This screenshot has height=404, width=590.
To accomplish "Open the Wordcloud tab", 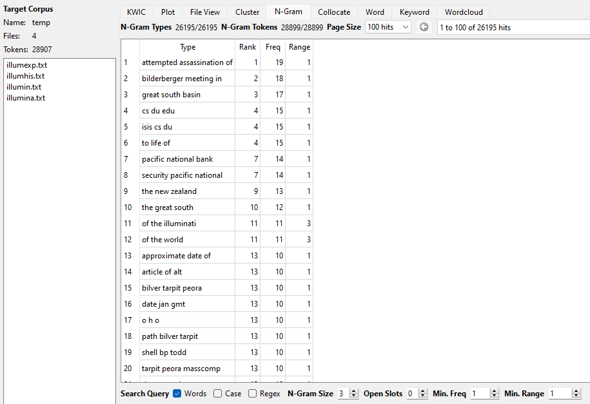I will [x=464, y=12].
